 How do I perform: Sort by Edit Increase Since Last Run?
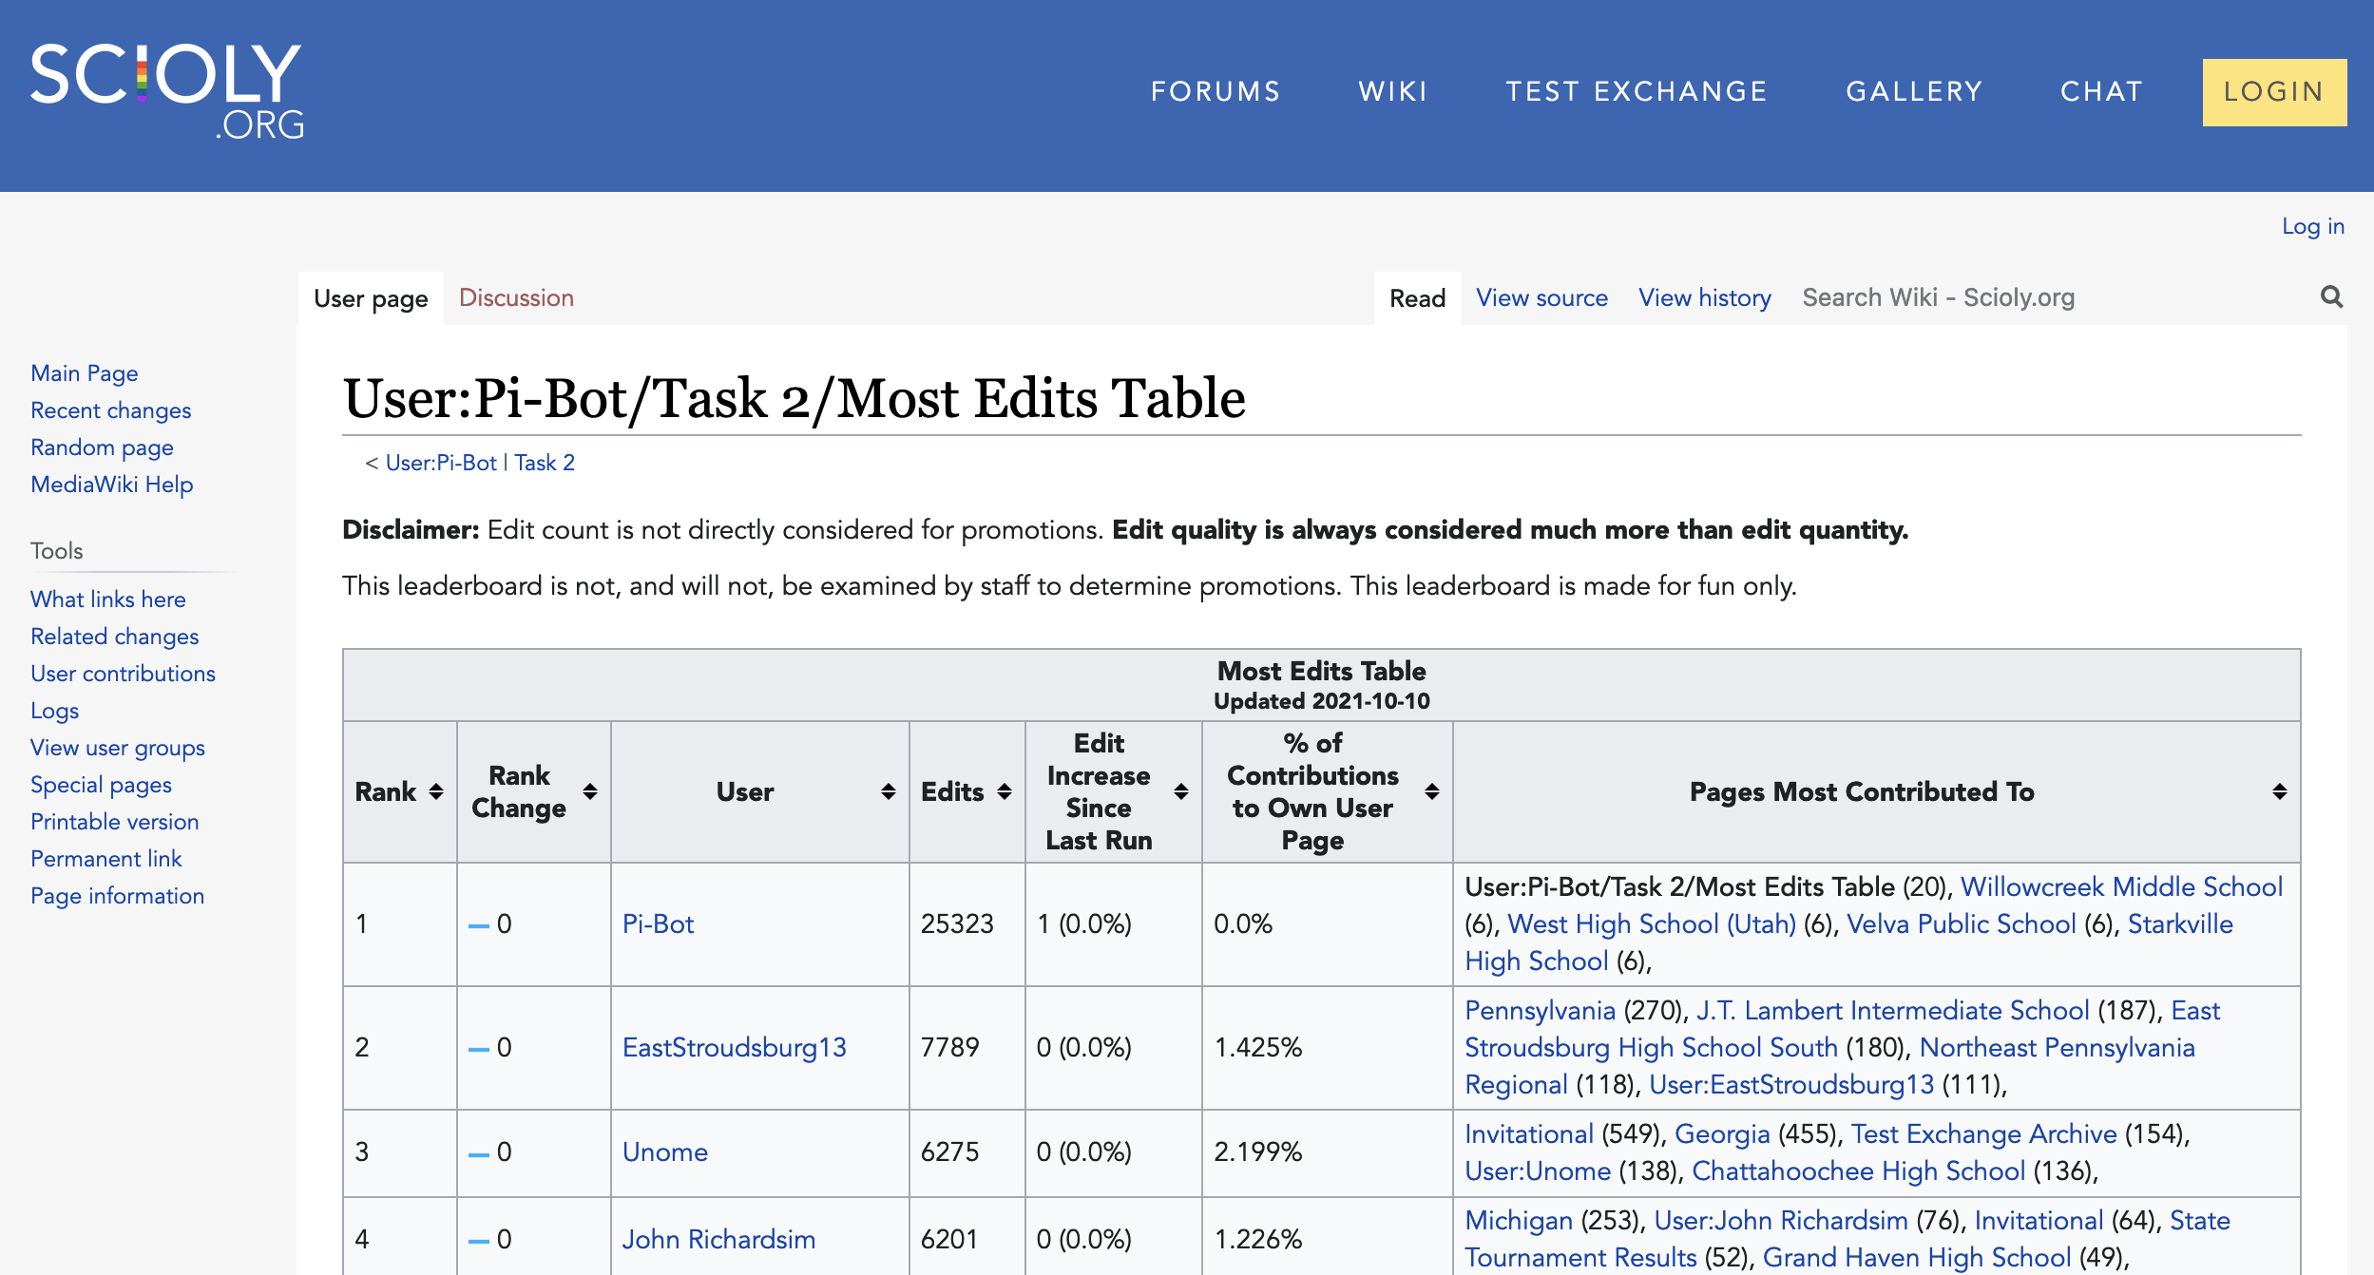click(x=1181, y=791)
